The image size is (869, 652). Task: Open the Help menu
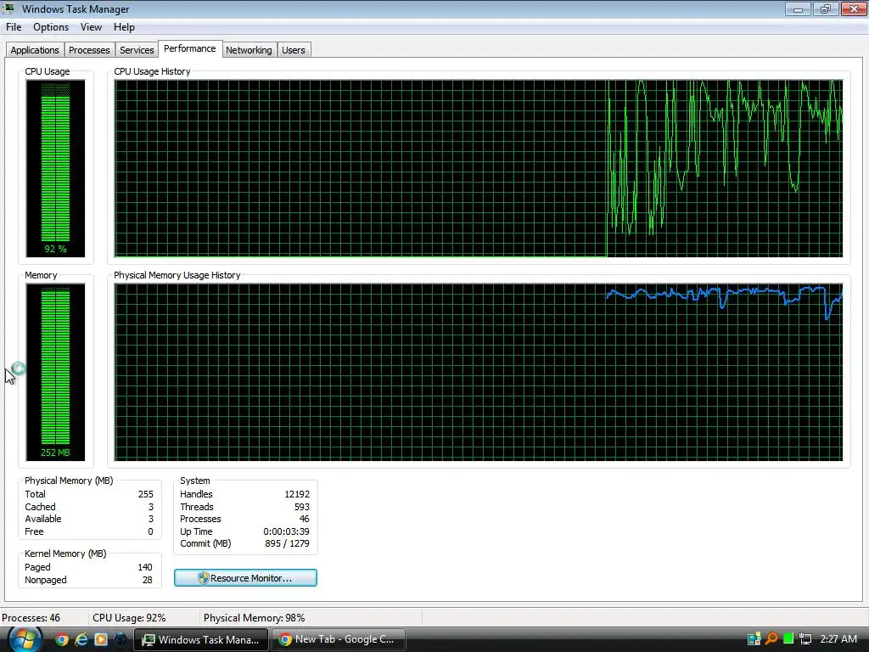[x=124, y=27]
